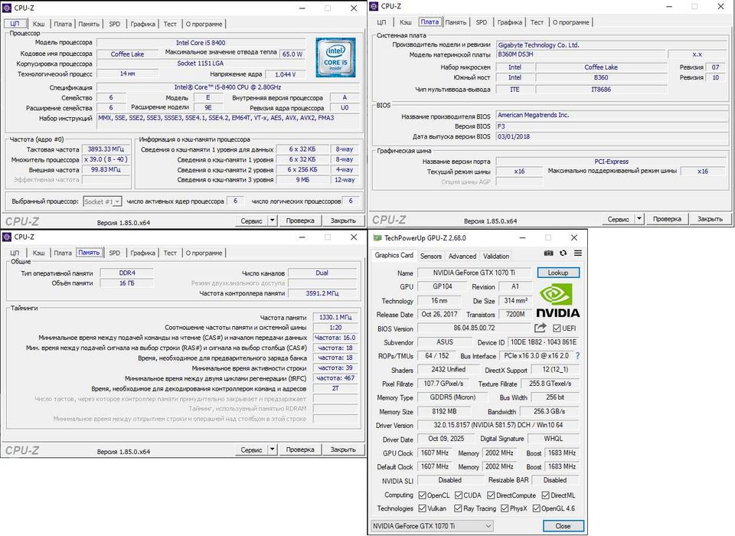The width and height of the screenshot is (735, 536).
Task: Click the 10DE 1B82 - 1043 861E Device ID value
Action: [x=544, y=342]
